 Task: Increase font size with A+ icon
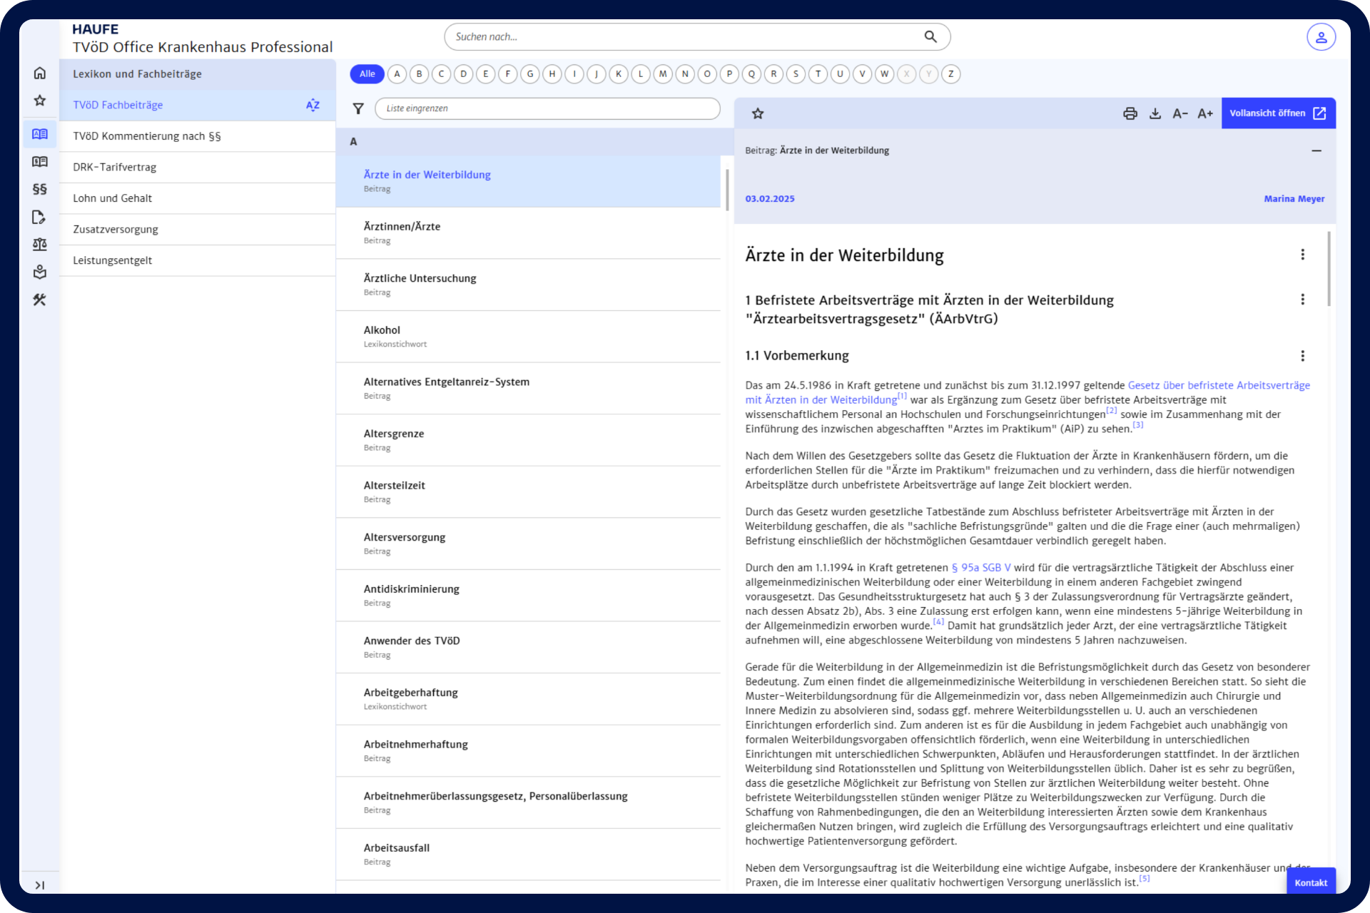[1204, 113]
